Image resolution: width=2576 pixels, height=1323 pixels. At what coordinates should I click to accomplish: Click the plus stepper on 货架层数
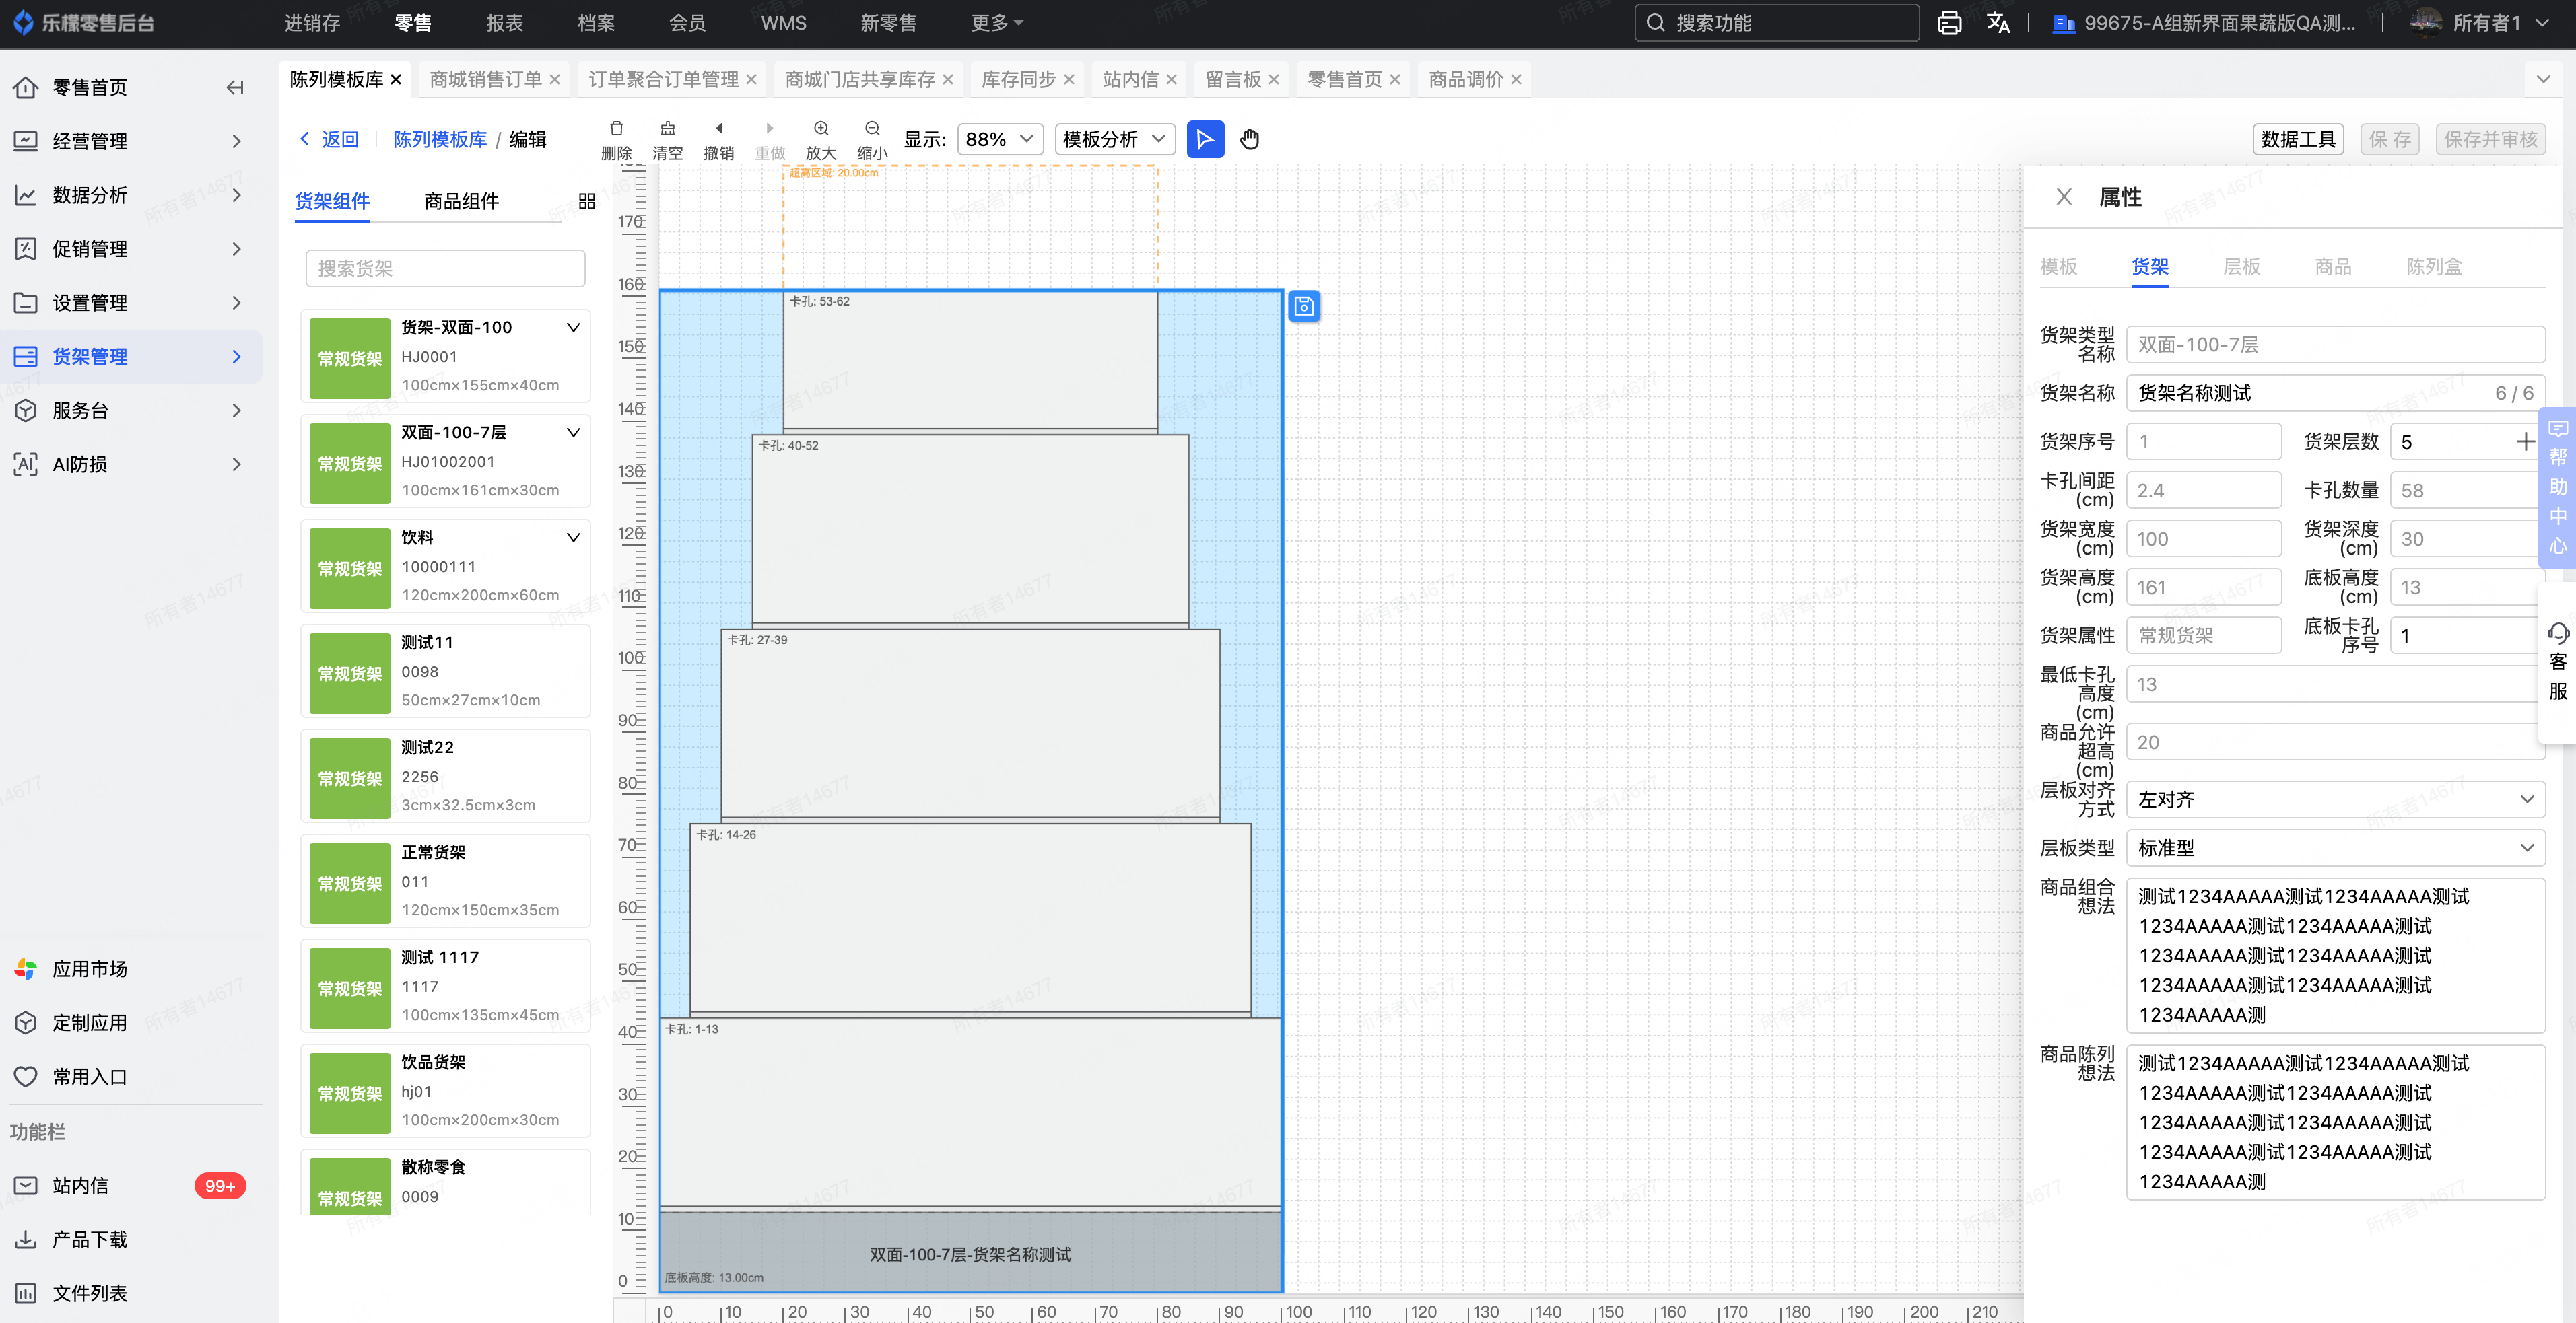[x=2525, y=441]
